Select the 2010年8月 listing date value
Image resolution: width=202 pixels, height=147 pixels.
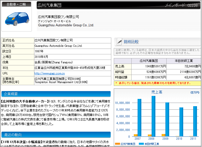[41, 57]
